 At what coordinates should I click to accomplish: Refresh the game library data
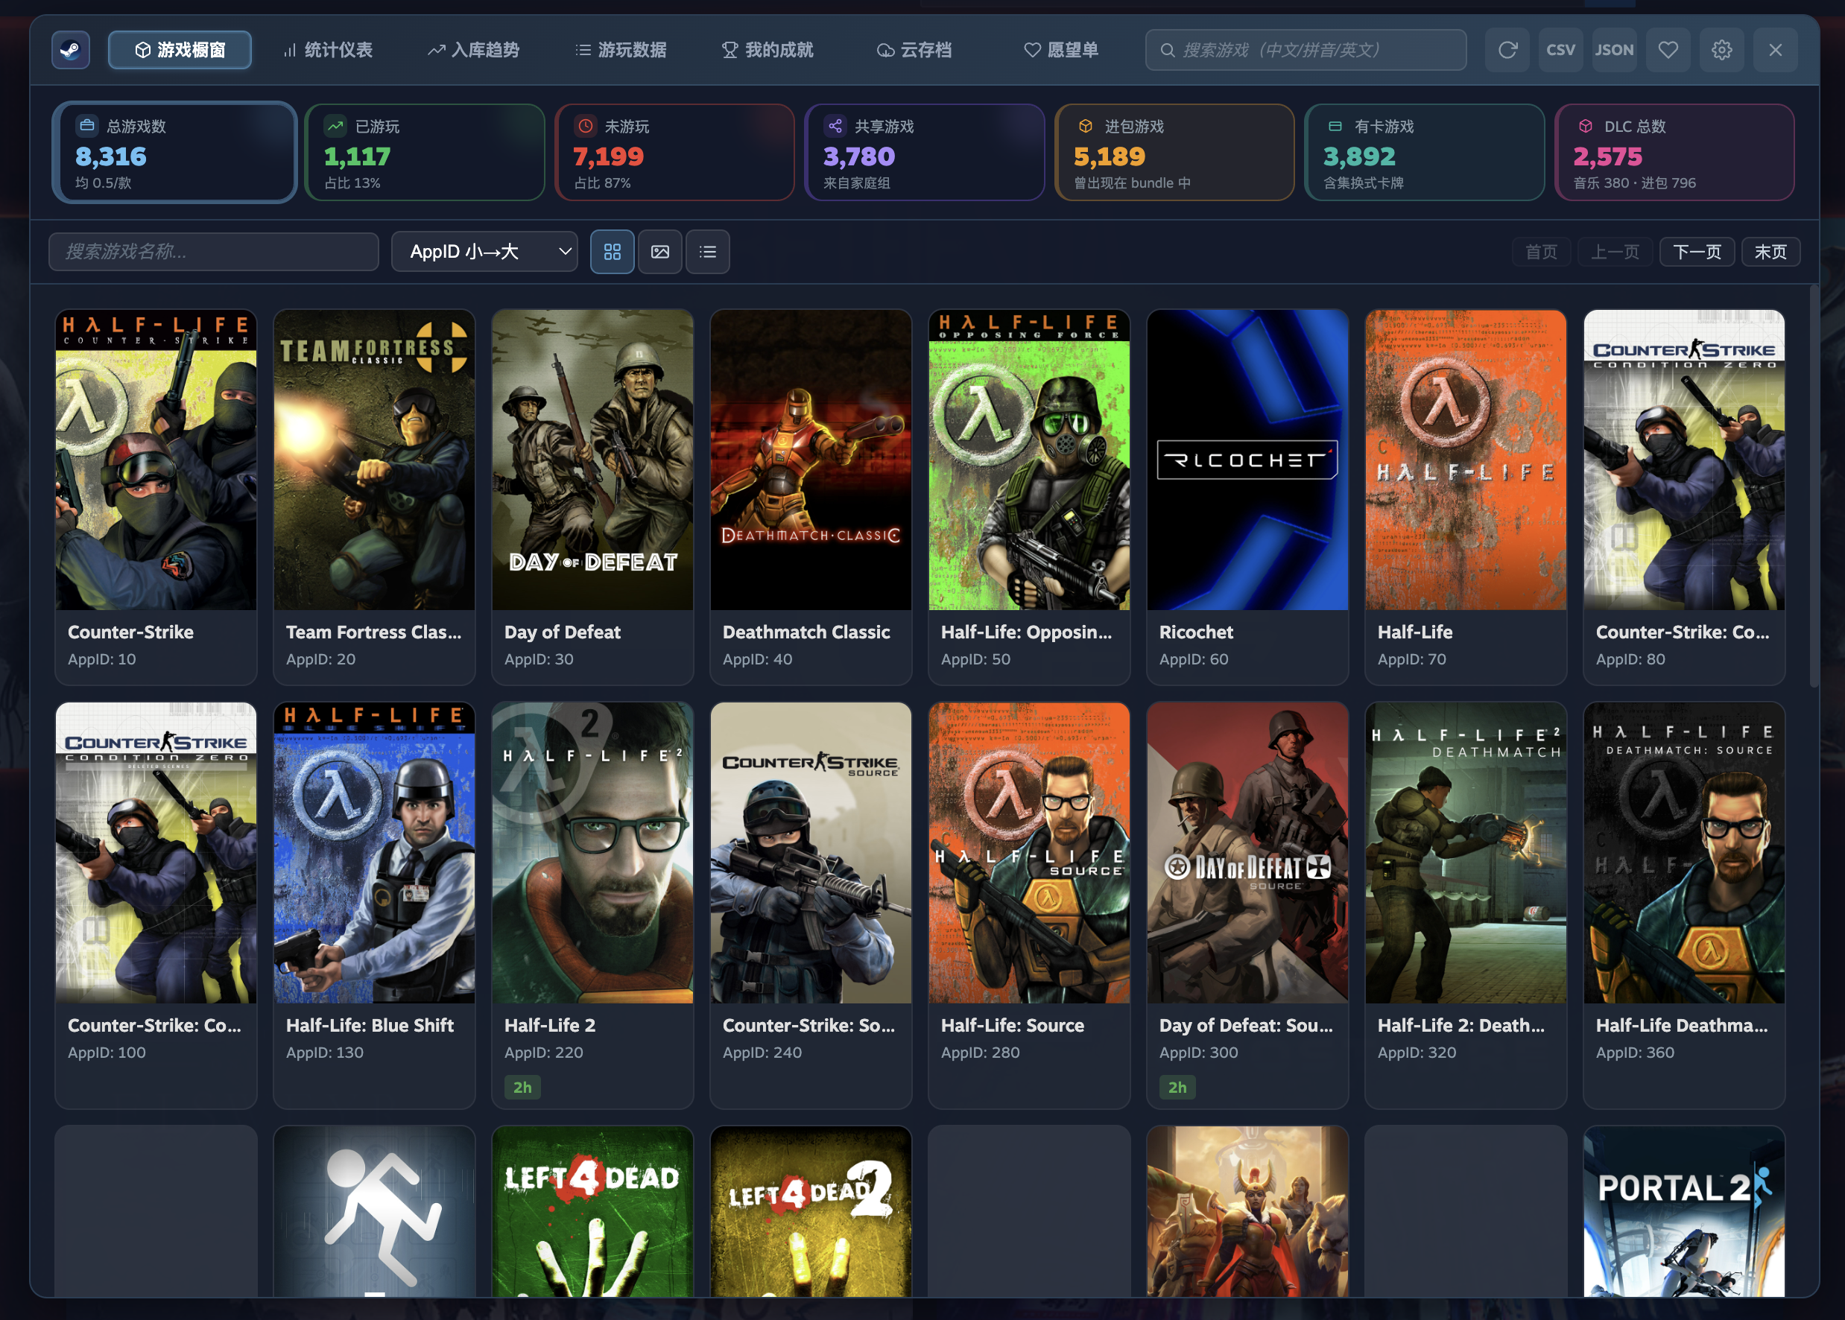1507,51
